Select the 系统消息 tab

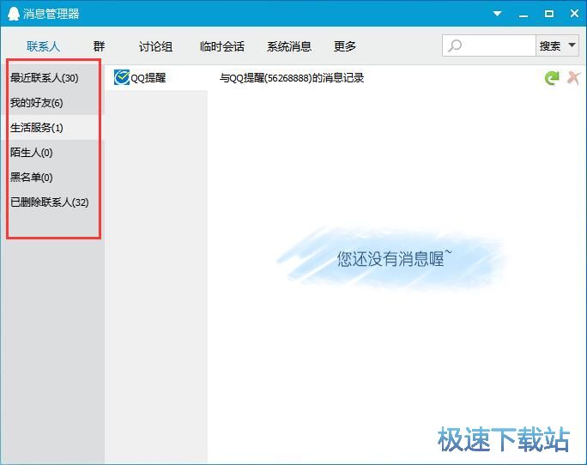click(x=289, y=46)
